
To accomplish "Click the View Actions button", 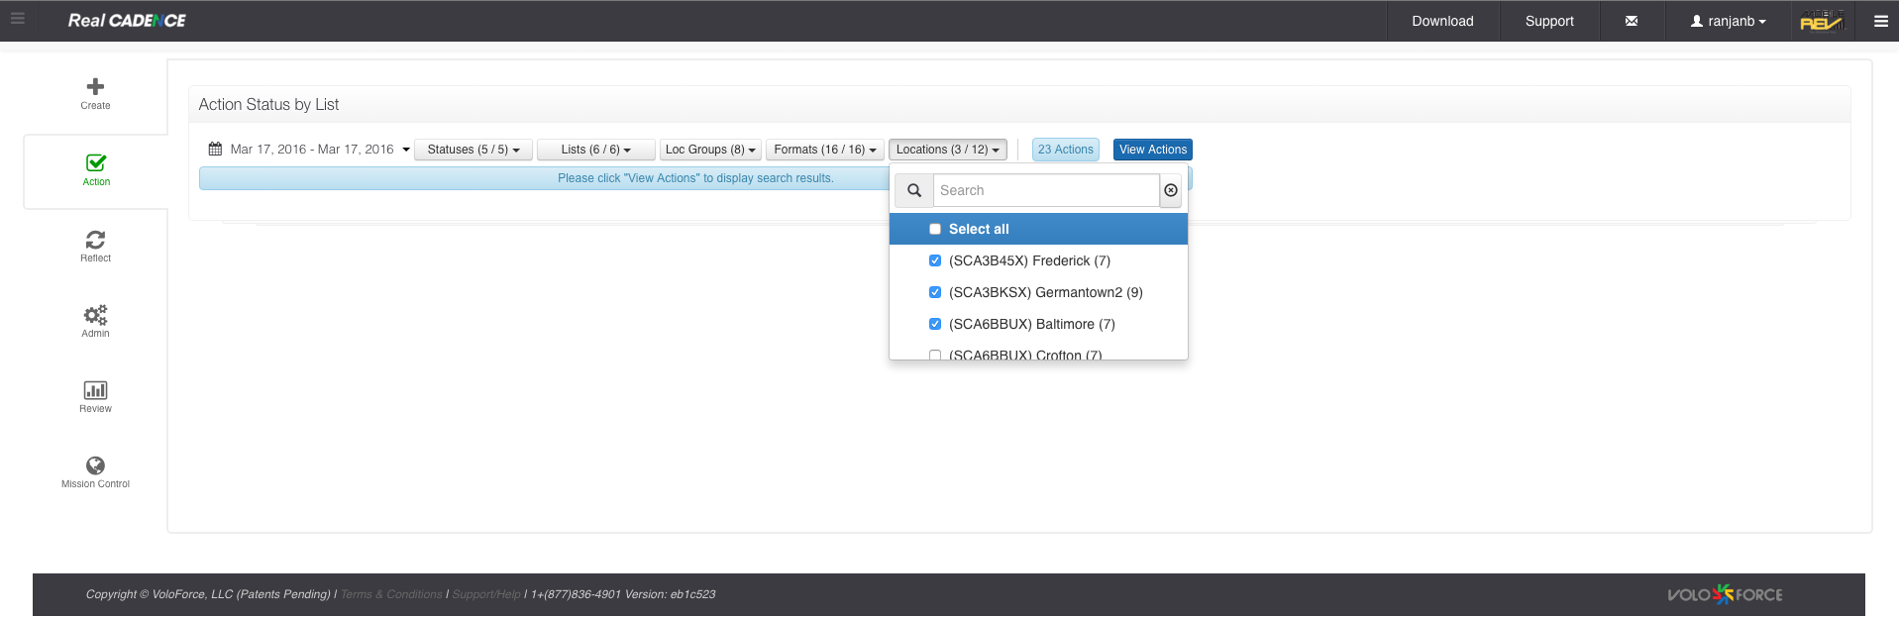I will [x=1152, y=150].
